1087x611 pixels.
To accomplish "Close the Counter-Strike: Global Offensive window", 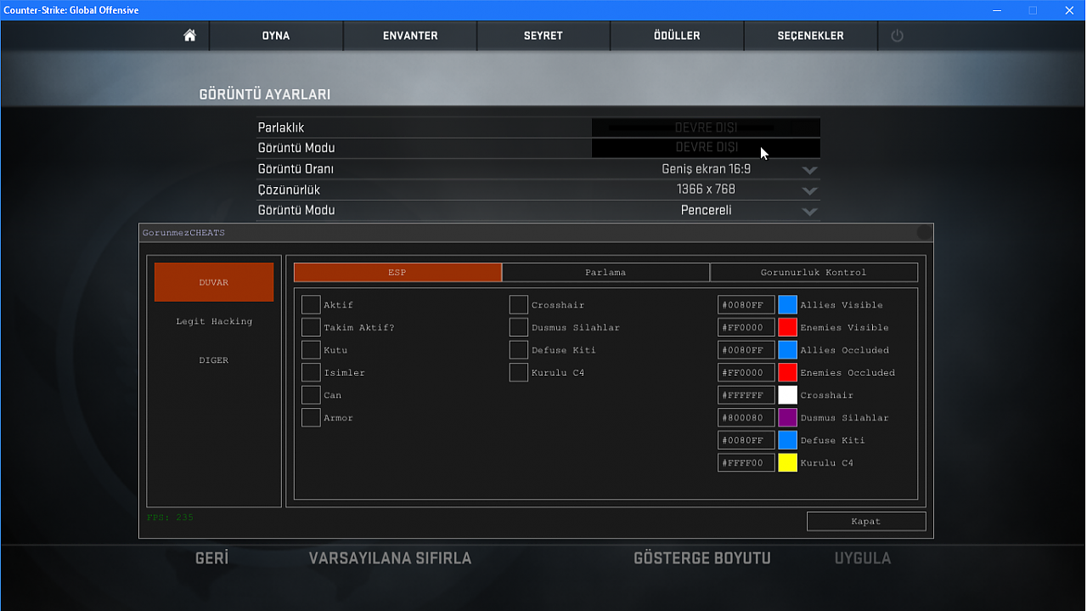I will (1069, 10).
